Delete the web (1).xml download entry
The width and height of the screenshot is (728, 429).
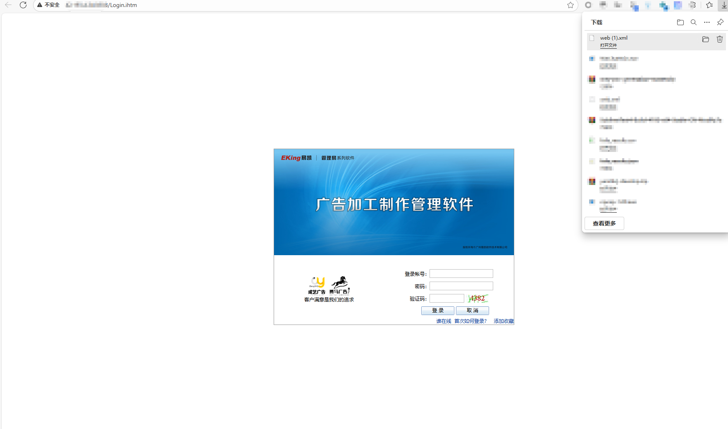click(719, 39)
